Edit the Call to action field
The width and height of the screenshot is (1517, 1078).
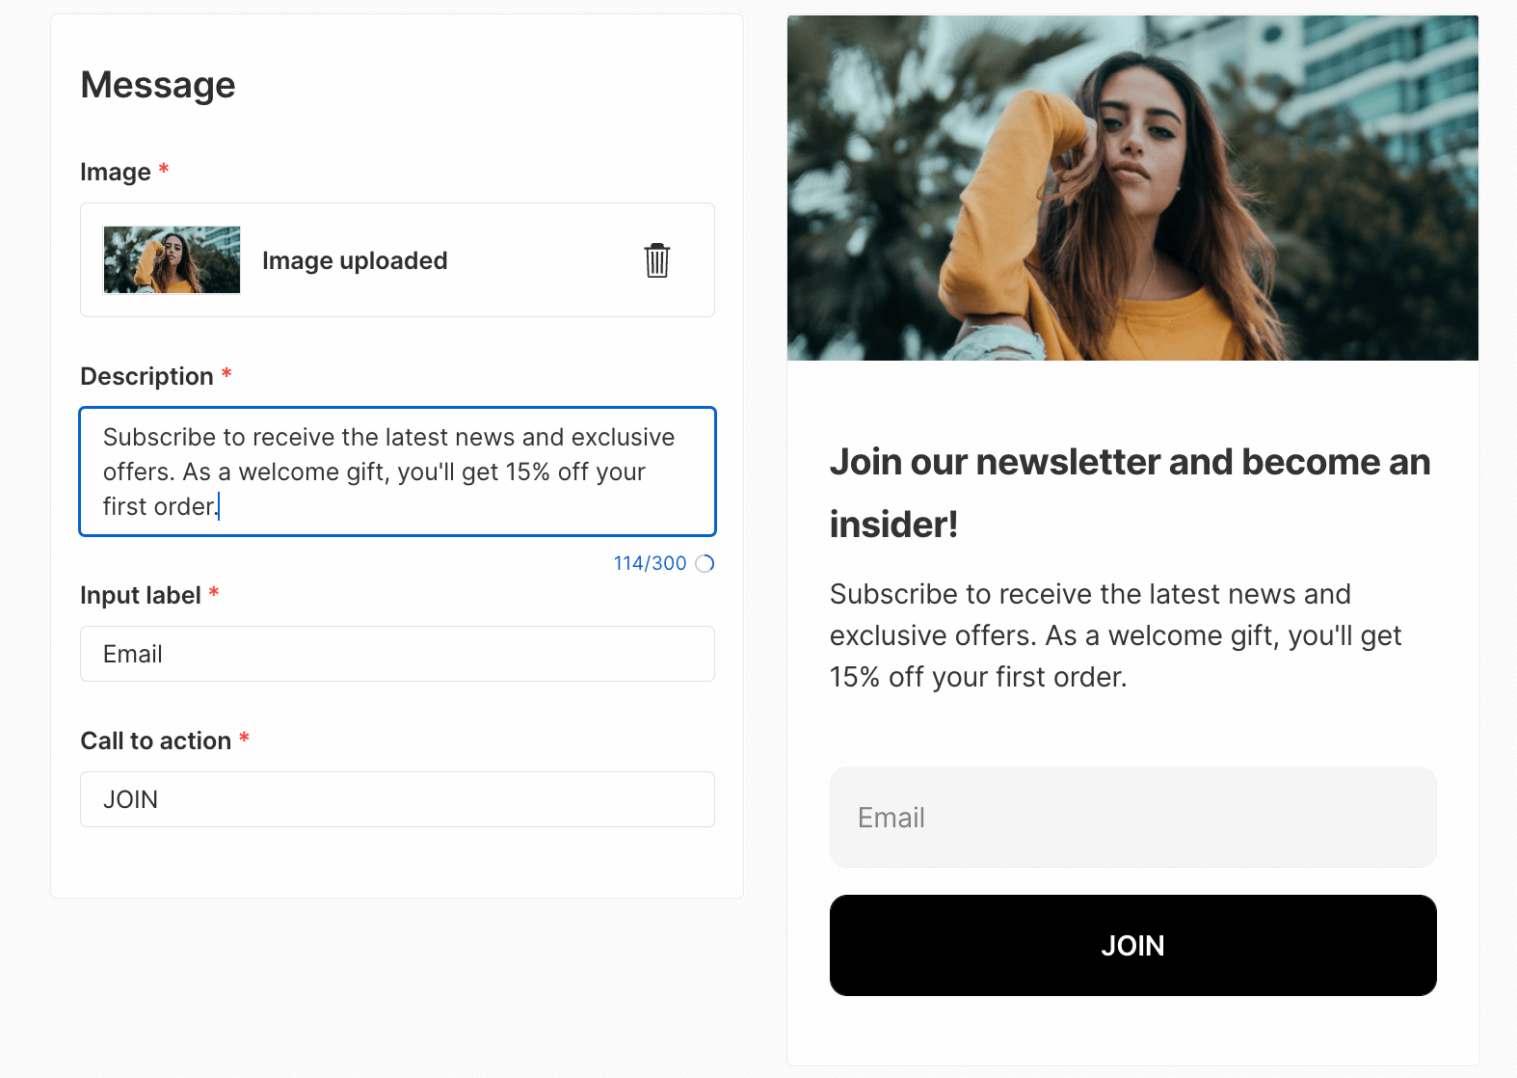pyautogui.click(x=397, y=799)
